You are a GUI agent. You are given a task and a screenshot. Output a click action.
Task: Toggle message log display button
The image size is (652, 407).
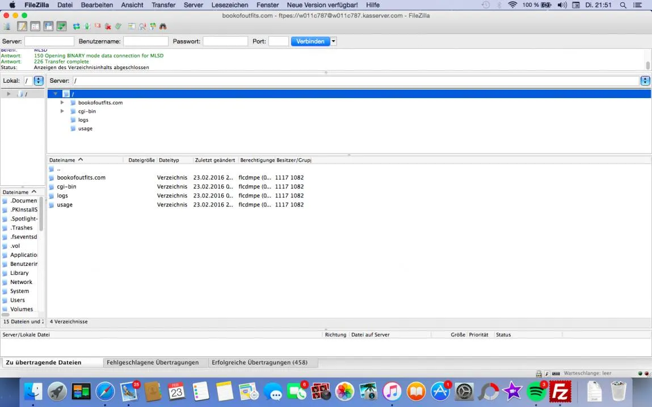coord(22,27)
